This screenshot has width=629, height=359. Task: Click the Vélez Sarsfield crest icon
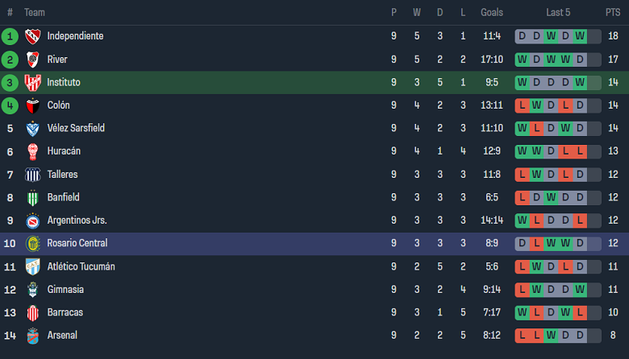click(32, 128)
